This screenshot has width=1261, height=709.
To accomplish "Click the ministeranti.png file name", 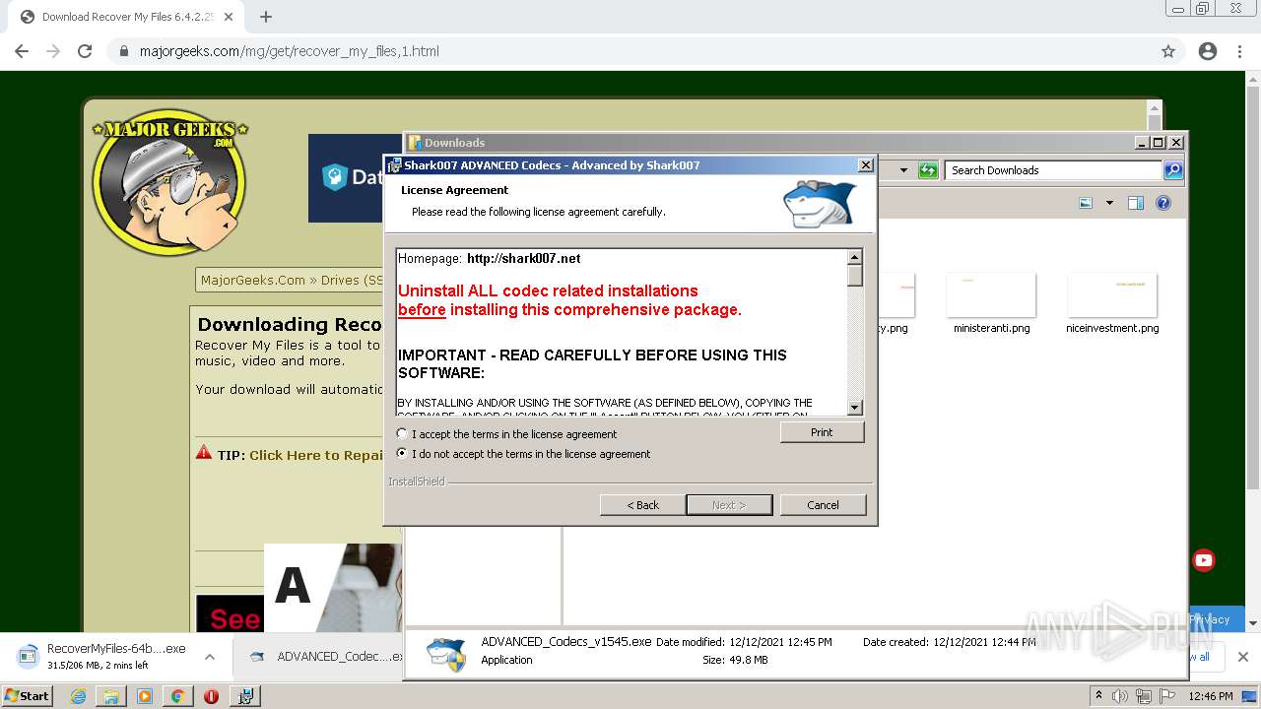I will [991, 328].
